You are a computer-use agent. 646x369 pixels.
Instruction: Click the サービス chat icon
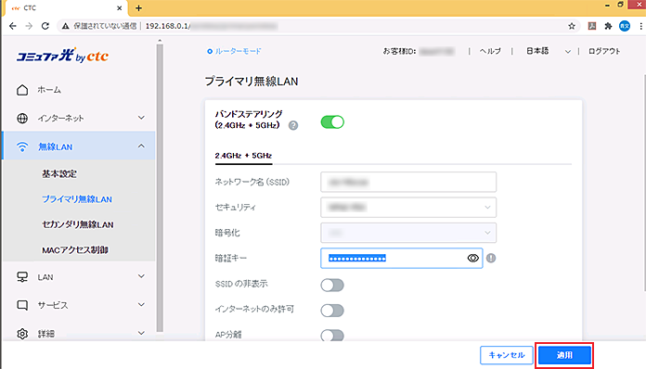point(22,305)
